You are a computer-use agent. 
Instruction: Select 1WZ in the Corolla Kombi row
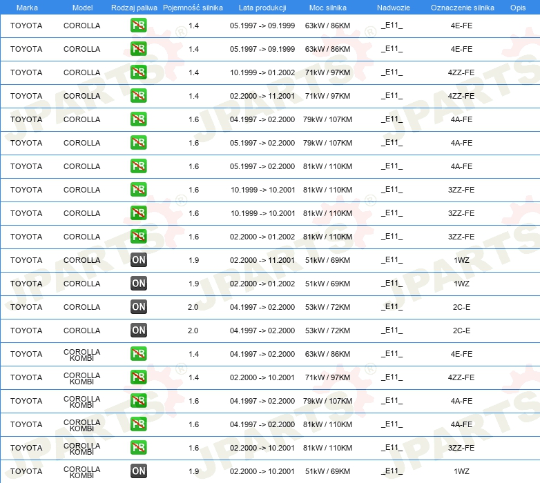pyautogui.click(x=461, y=471)
